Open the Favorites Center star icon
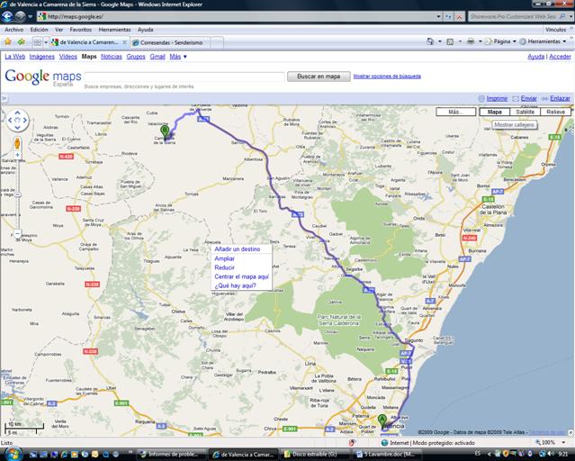 tap(8, 41)
